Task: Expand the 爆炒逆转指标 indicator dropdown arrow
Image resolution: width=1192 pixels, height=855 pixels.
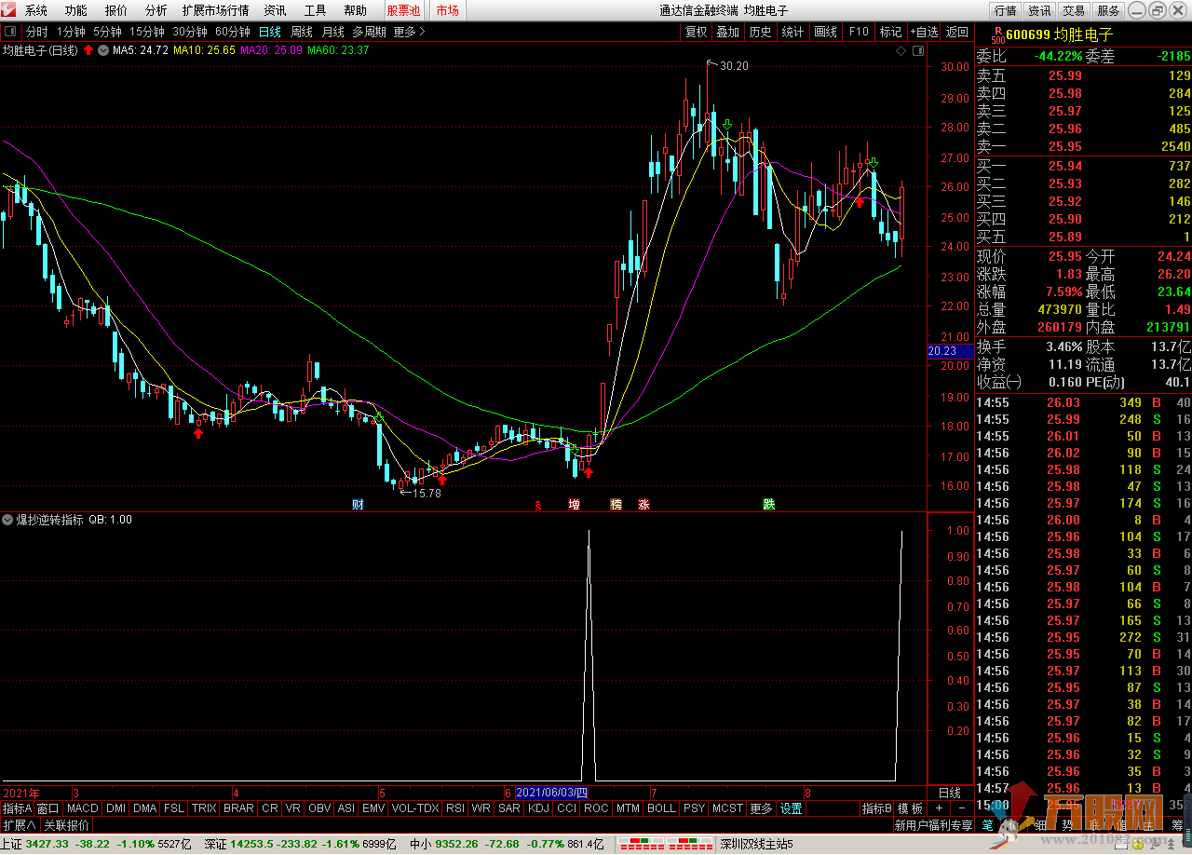Action: (8, 520)
